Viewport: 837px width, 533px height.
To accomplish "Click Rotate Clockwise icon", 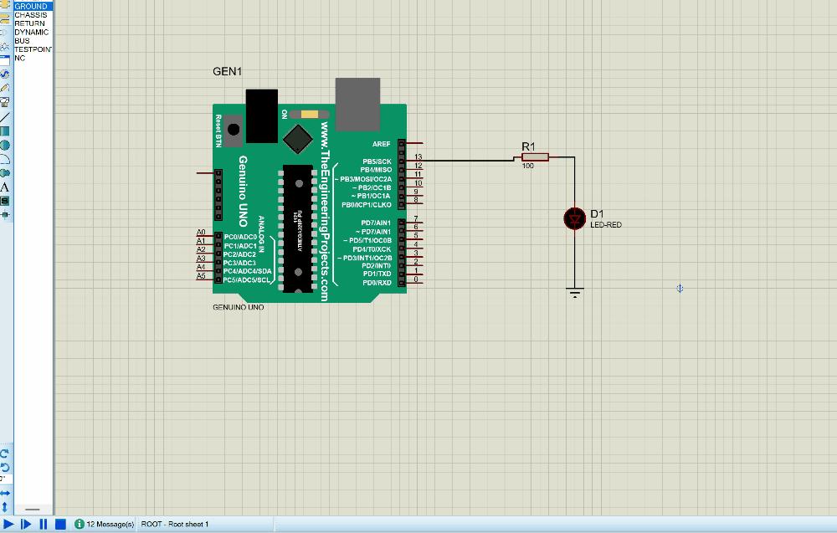I will click(x=5, y=454).
